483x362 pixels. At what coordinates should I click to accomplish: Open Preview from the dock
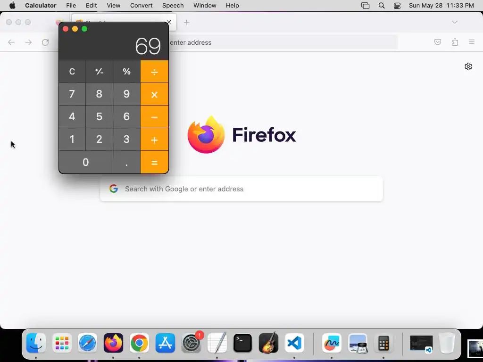tap(358, 343)
